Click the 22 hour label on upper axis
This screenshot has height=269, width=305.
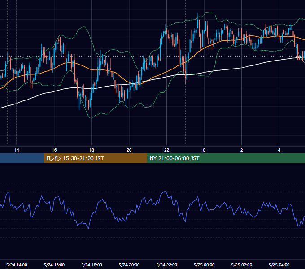tap(166, 150)
